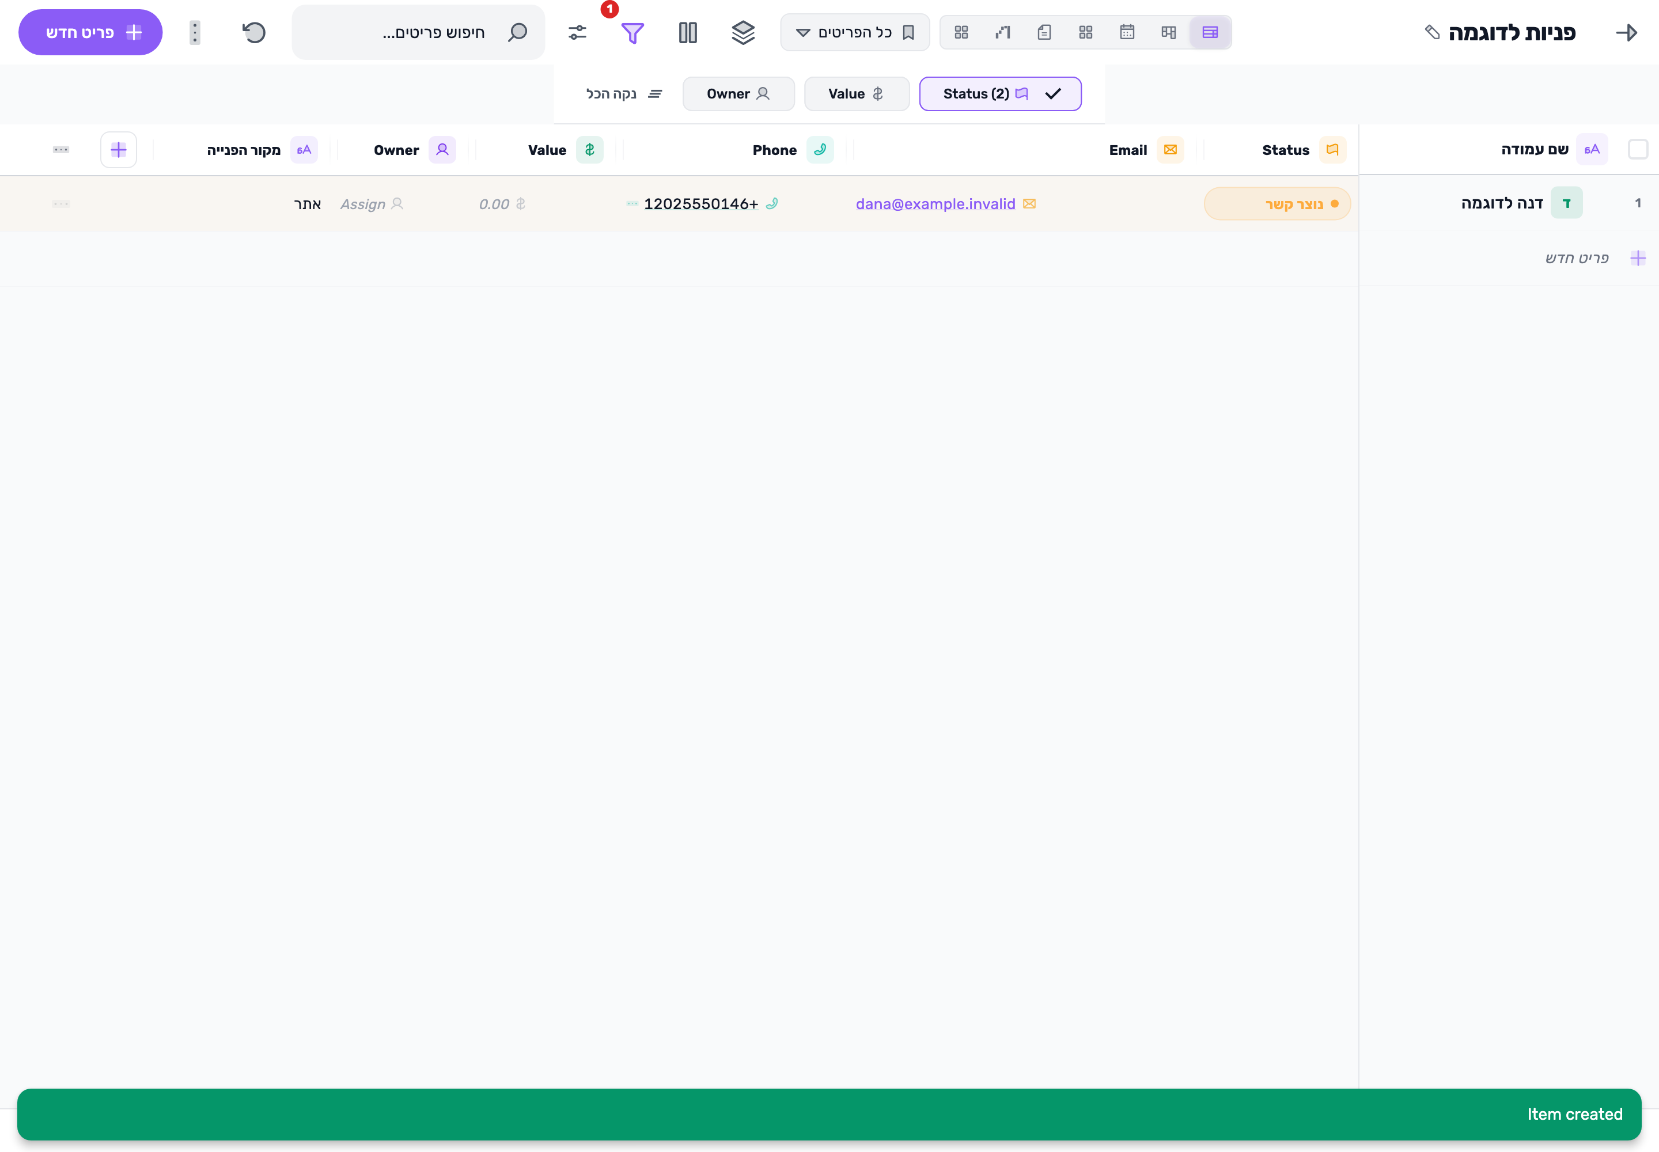The width and height of the screenshot is (1659, 1152).
Task: Open the layers stack icon
Action: click(743, 32)
